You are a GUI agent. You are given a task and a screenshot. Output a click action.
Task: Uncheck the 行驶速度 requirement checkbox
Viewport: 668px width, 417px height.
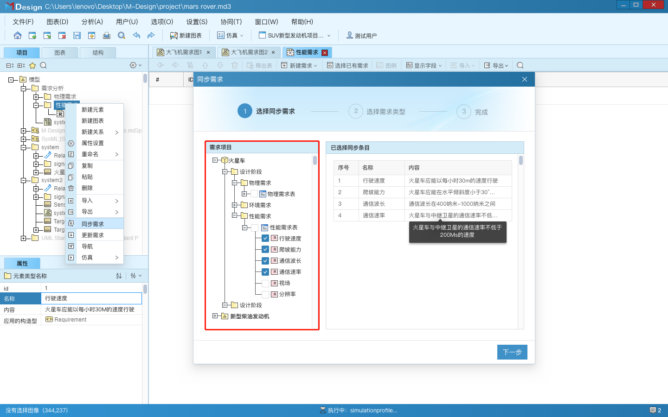(265, 238)
